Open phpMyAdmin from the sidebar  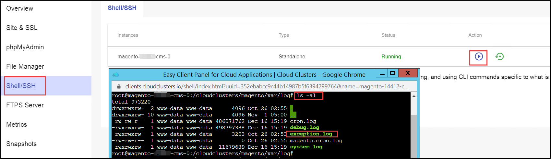(25, 47)
